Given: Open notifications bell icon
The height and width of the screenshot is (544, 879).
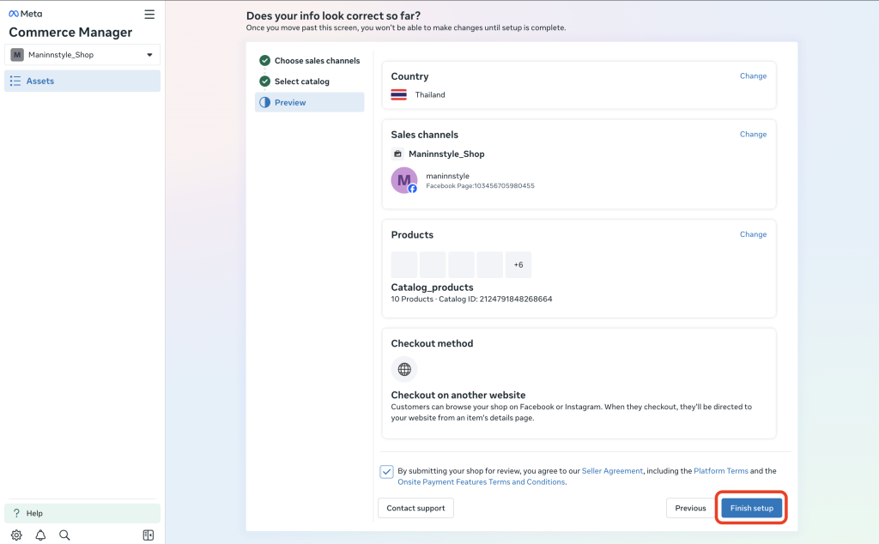Looking at the screenshot, I should pyautogui.click(x=40, y=535).
